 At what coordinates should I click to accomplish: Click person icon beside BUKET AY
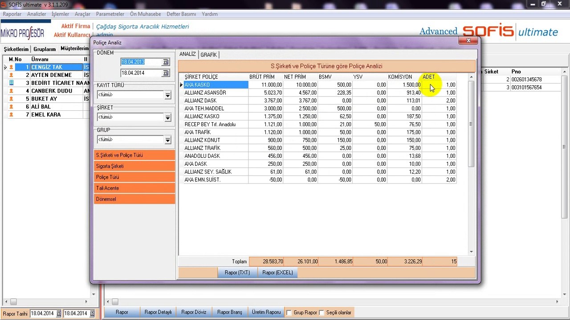click(12, 99)
